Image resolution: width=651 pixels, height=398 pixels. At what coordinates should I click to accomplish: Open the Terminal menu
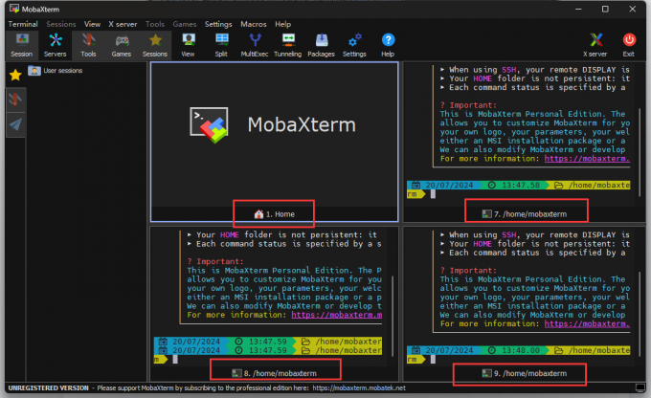click(x=23, y=24)
